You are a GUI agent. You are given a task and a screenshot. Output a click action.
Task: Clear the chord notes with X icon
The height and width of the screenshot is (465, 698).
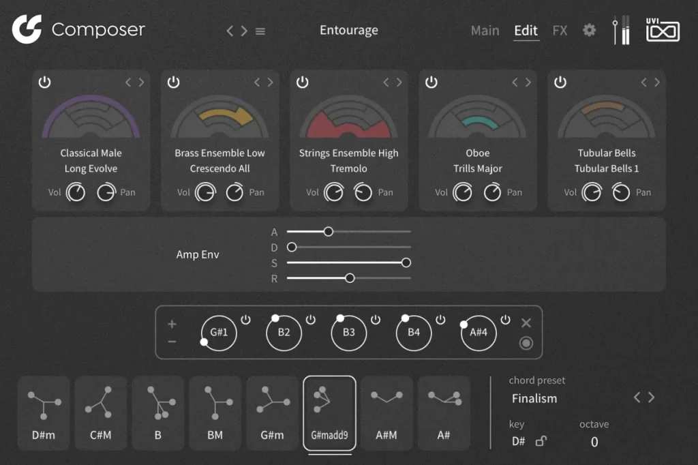click(526, 323)
